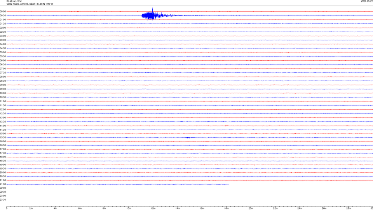Screen dimensions: 373x210
Task: Click the 14m tick label on the minute axis
Action: tap(178, 208)
